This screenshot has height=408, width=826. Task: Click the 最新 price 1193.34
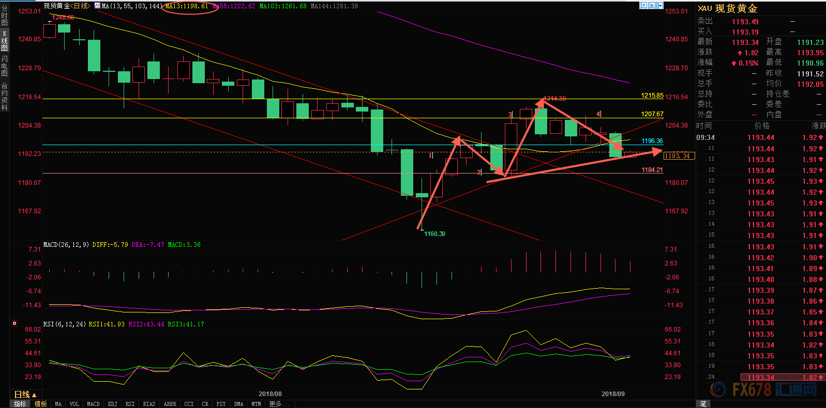pyautogui.click(x=745, y=42)
